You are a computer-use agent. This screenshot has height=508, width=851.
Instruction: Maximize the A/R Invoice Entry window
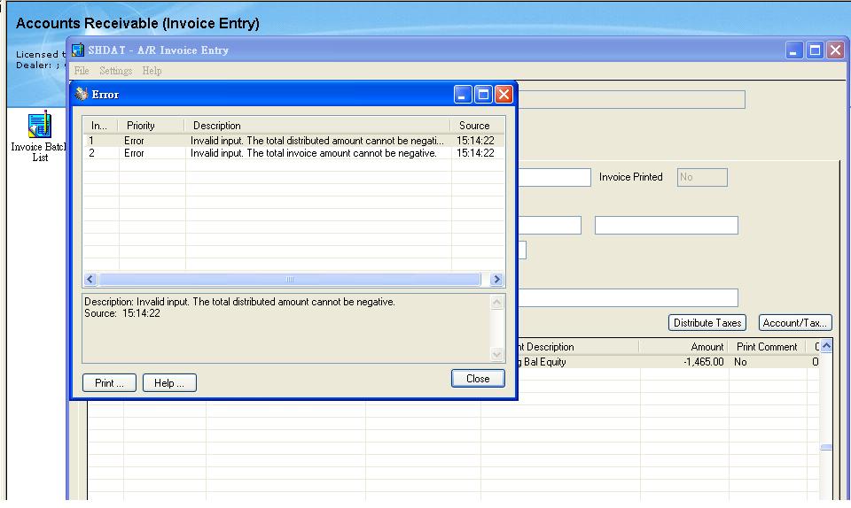(x=815, y=50)
